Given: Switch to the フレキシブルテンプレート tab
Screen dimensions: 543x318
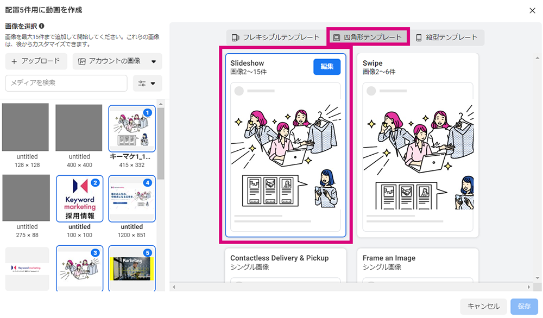Looking at the screenshot, I should pyautogui.click(x=276, y=37).
